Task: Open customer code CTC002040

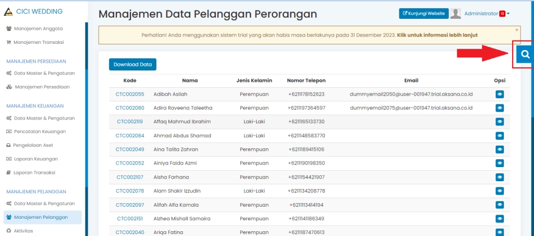Action: click(130, 232)
